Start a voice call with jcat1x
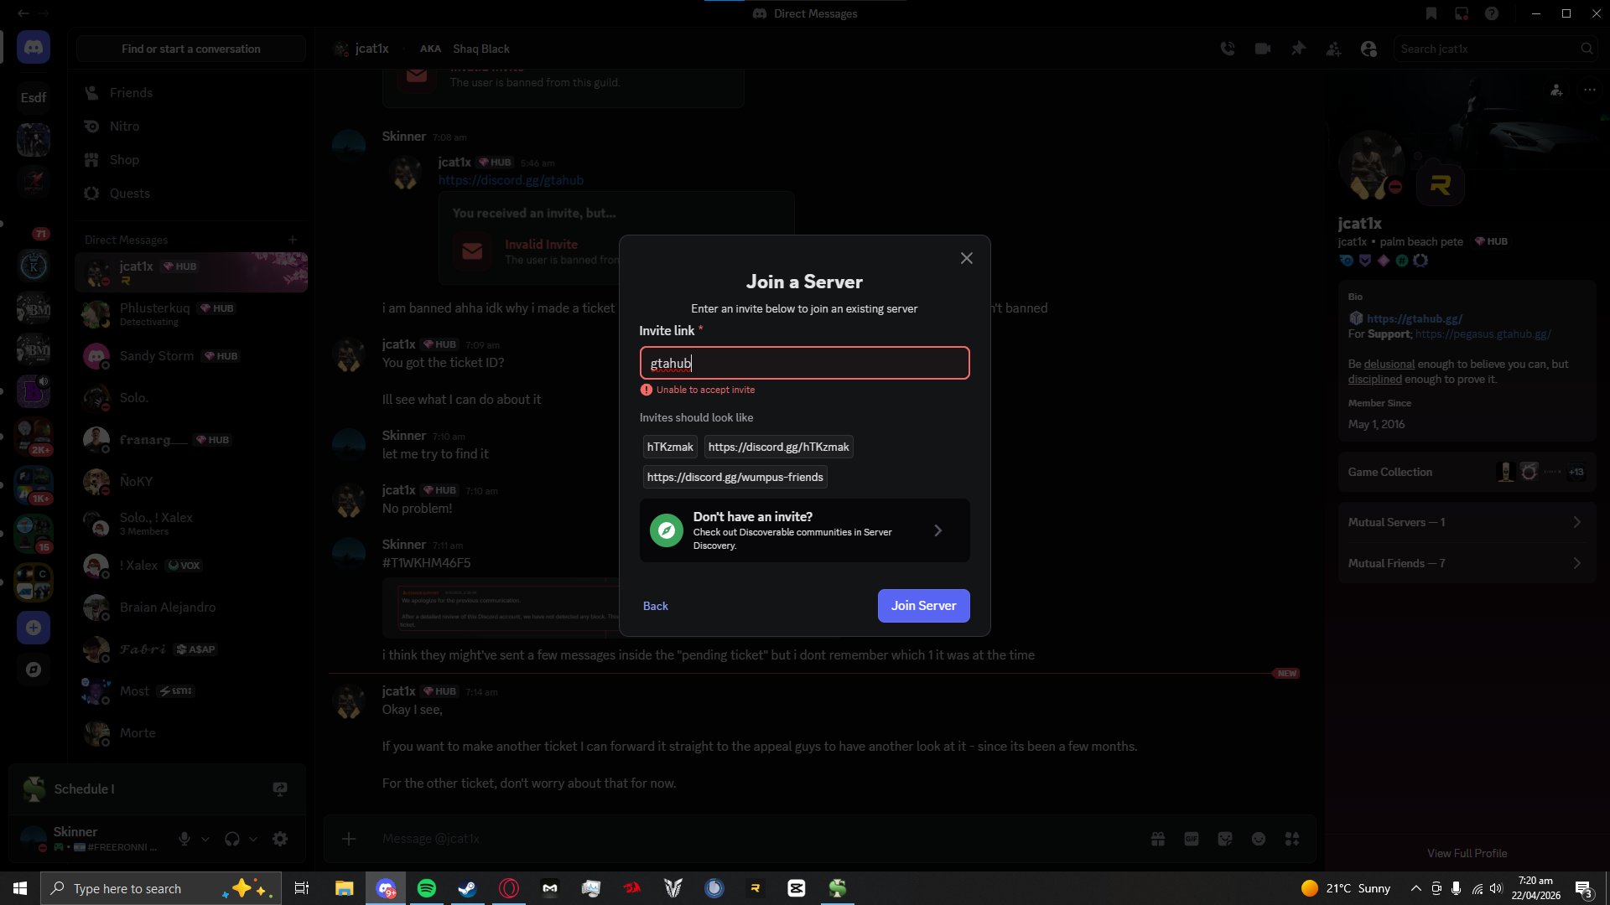This screenshot has width=1610, height=905. pyautogui.click(x=1228, y=49)
